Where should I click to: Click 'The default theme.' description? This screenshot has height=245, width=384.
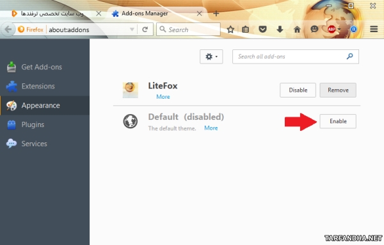point(172,128)
